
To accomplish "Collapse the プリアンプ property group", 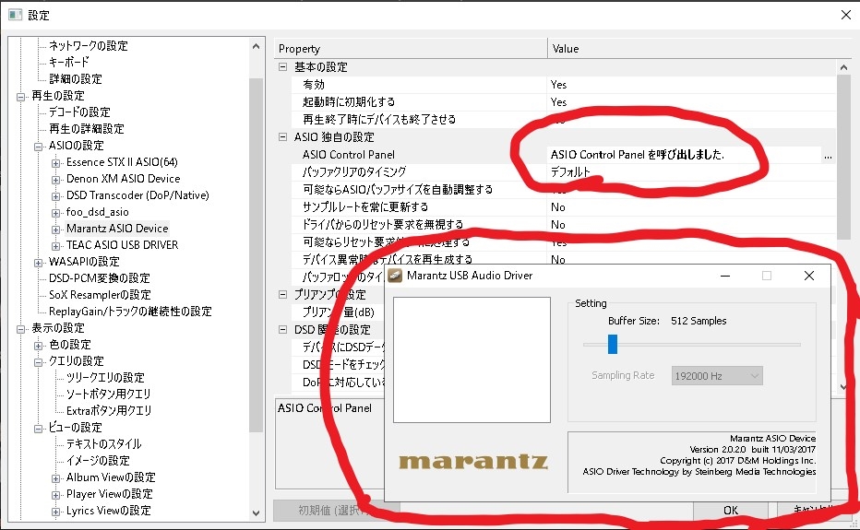I will point(283,295).
